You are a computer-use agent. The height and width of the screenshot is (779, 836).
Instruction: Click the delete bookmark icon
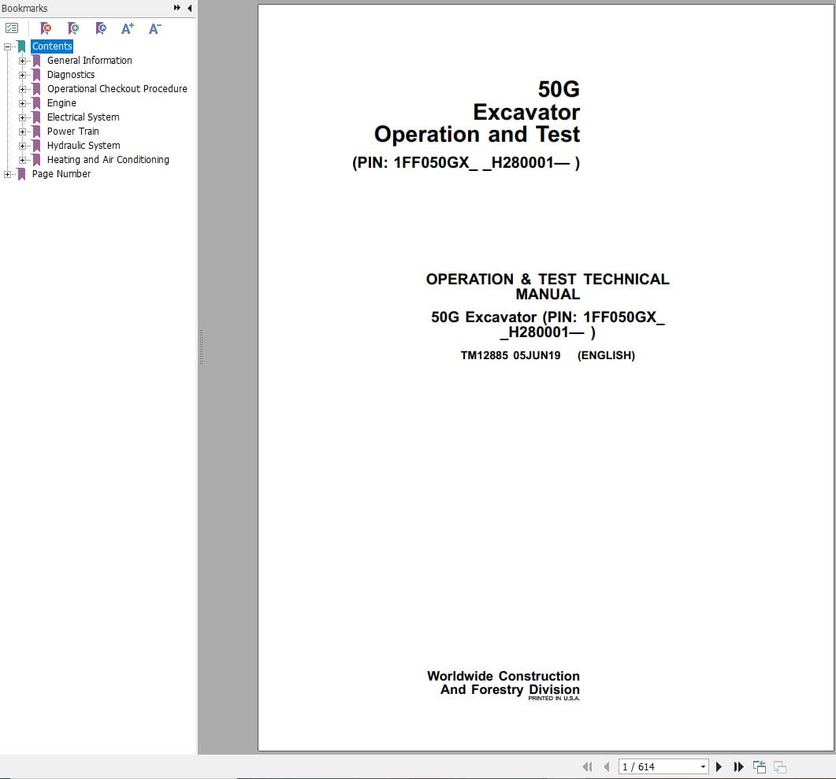(46, 28)
